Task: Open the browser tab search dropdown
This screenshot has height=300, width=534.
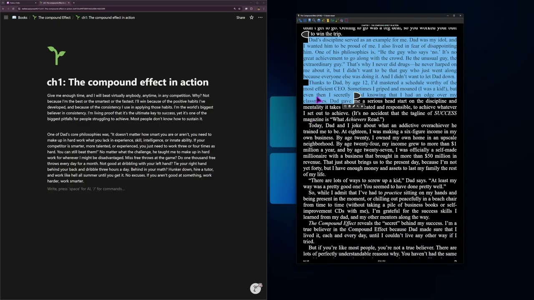Action: pyautogui.click(x=3, y=2)
